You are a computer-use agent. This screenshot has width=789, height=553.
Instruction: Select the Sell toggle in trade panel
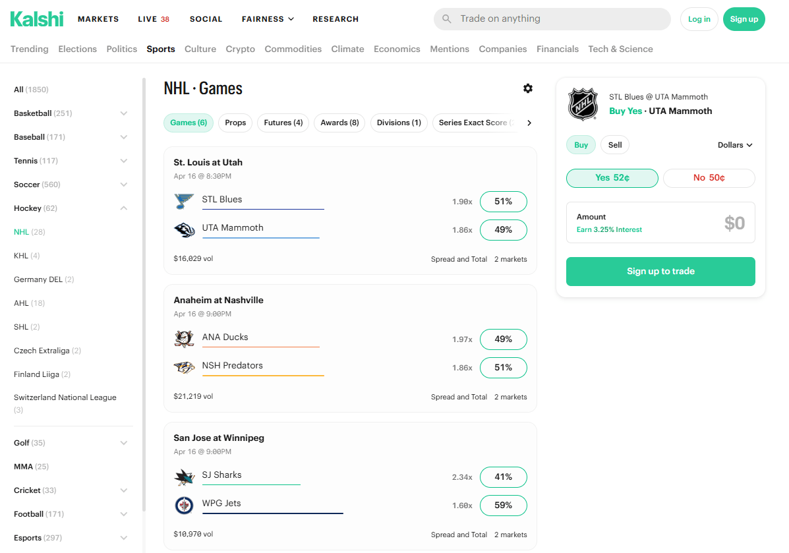pos(614,145)
